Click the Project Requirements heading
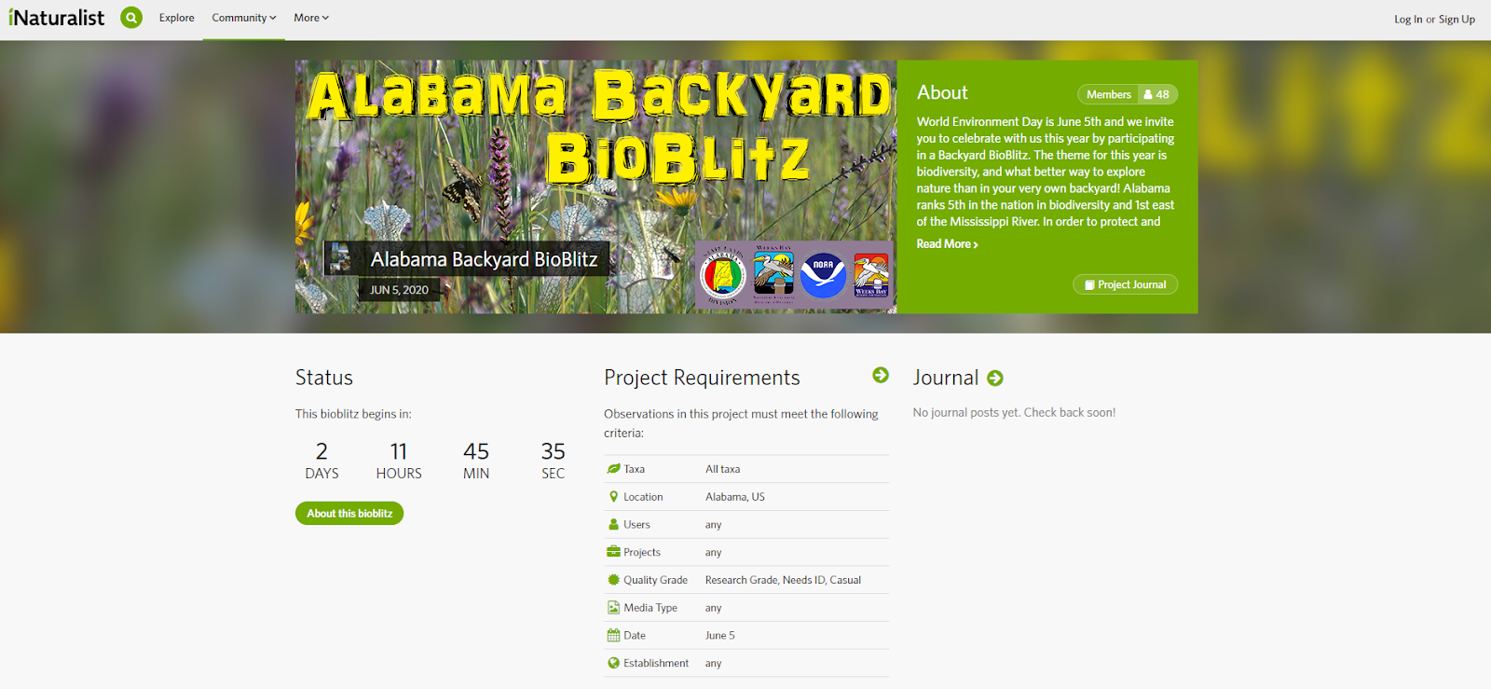Screen dimensions: 1491x689 click(x=702, y=378)
